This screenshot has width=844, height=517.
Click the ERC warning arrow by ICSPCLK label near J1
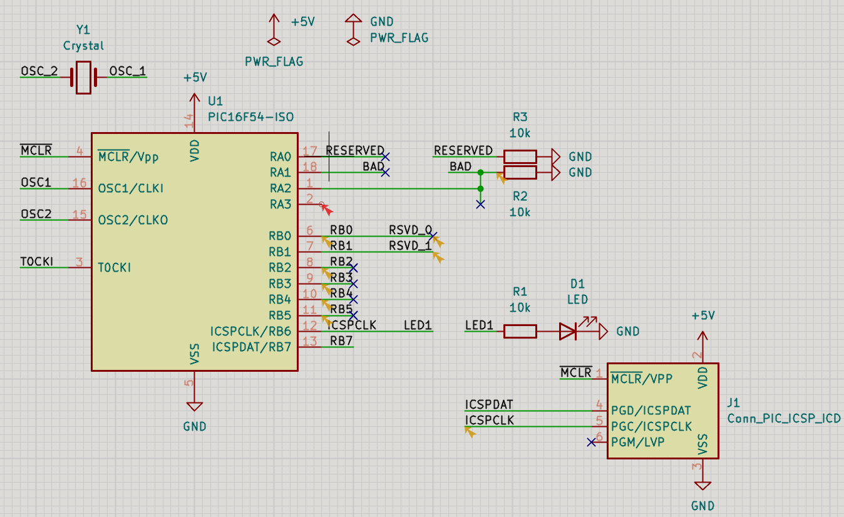pos(469,431)
